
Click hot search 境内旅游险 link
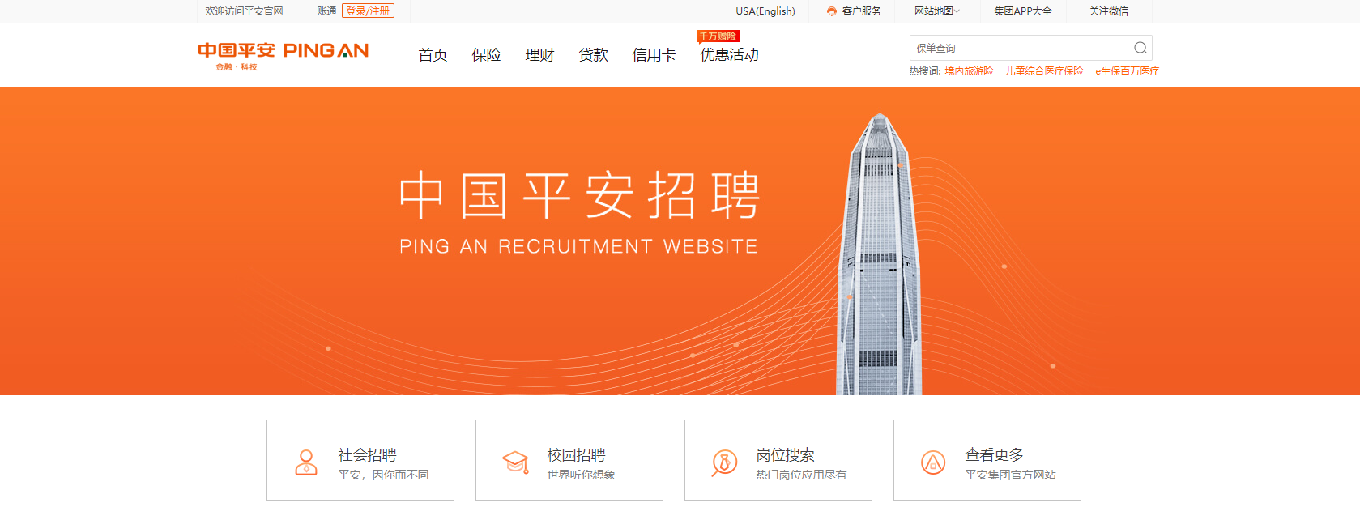click(969, 71)
